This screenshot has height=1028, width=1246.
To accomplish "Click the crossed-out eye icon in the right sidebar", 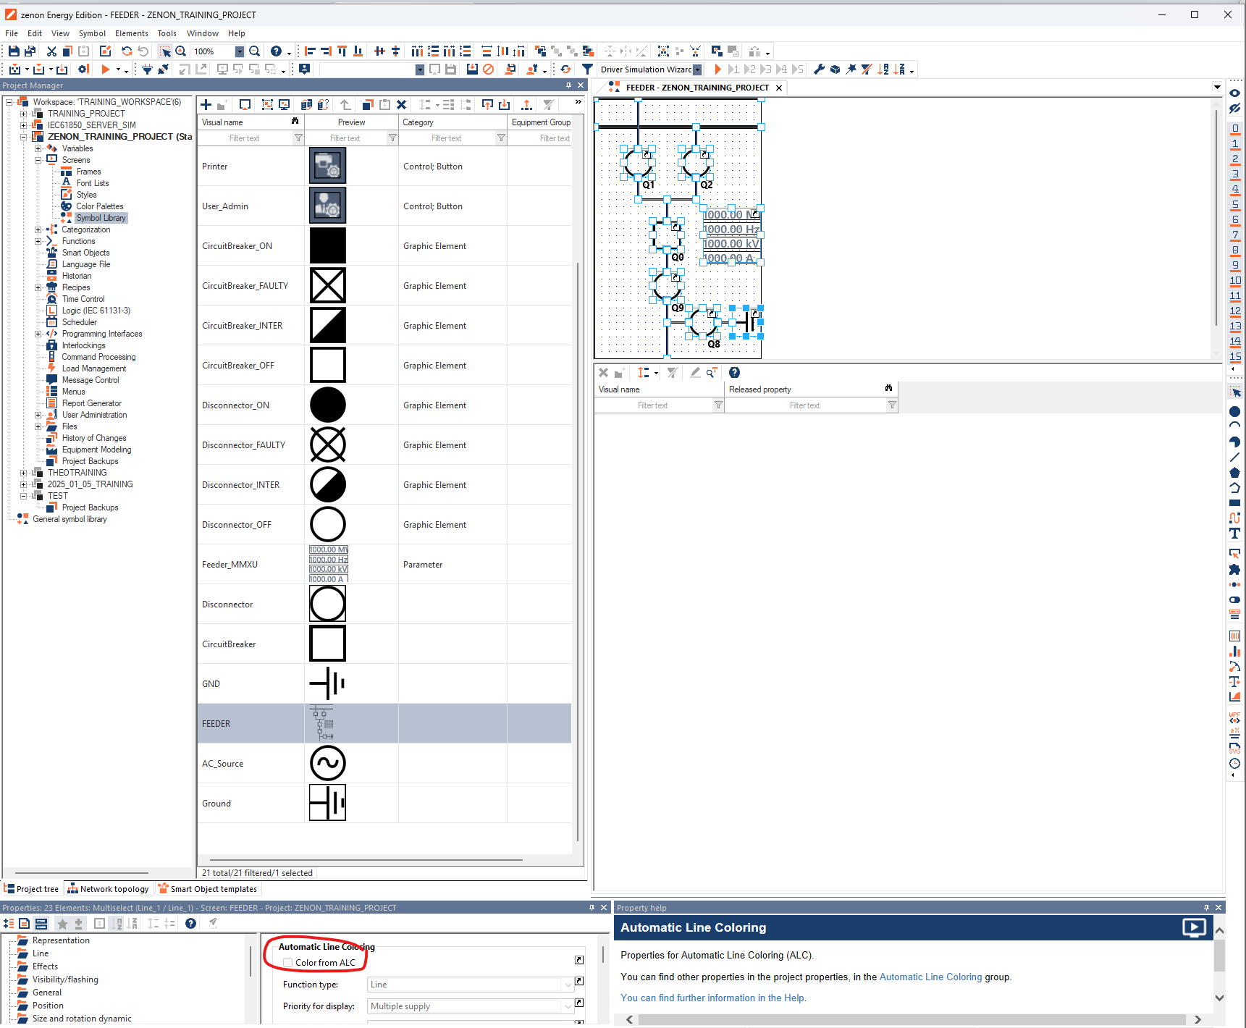I will pos(1235,109).
